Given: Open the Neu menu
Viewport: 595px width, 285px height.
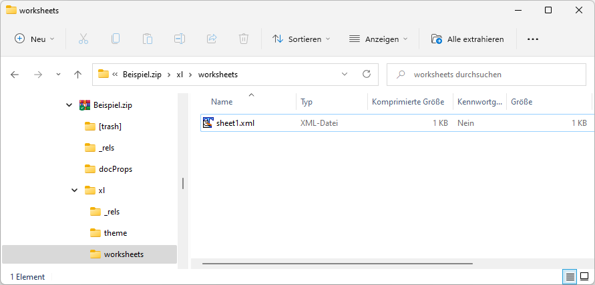Looking at the screenshot, I should pos(35,39).
